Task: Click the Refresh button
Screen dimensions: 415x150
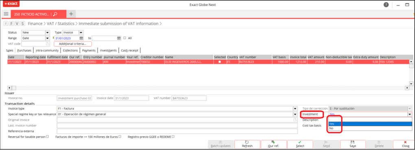Action: [247, 144]
